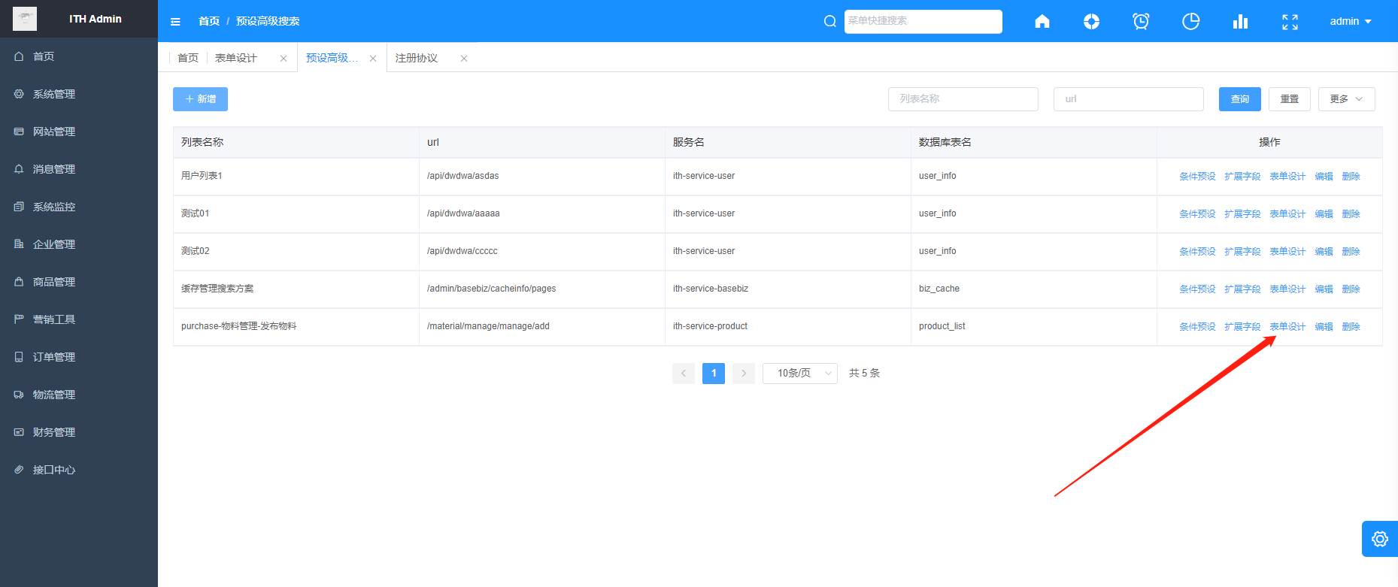Click 删除 for 测试01 row
1398x587 pixels.
click(1351, 214)
